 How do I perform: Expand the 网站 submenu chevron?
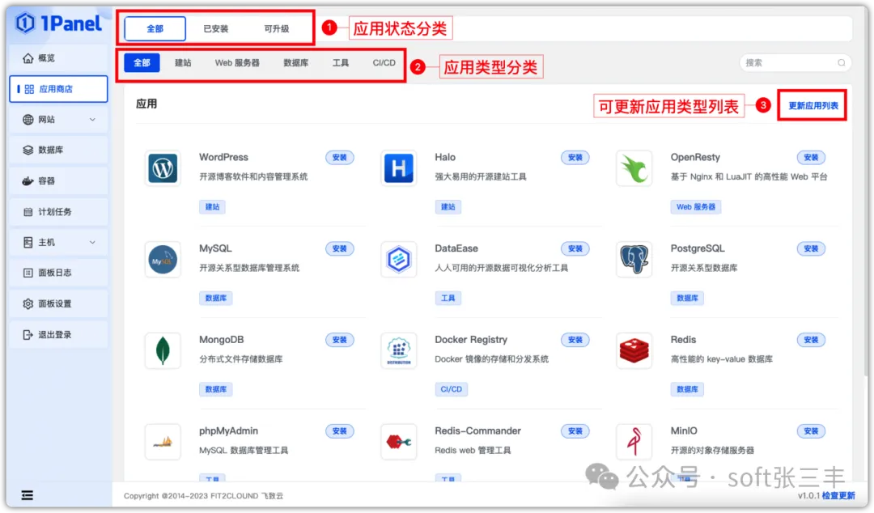[x=92, y=119]
